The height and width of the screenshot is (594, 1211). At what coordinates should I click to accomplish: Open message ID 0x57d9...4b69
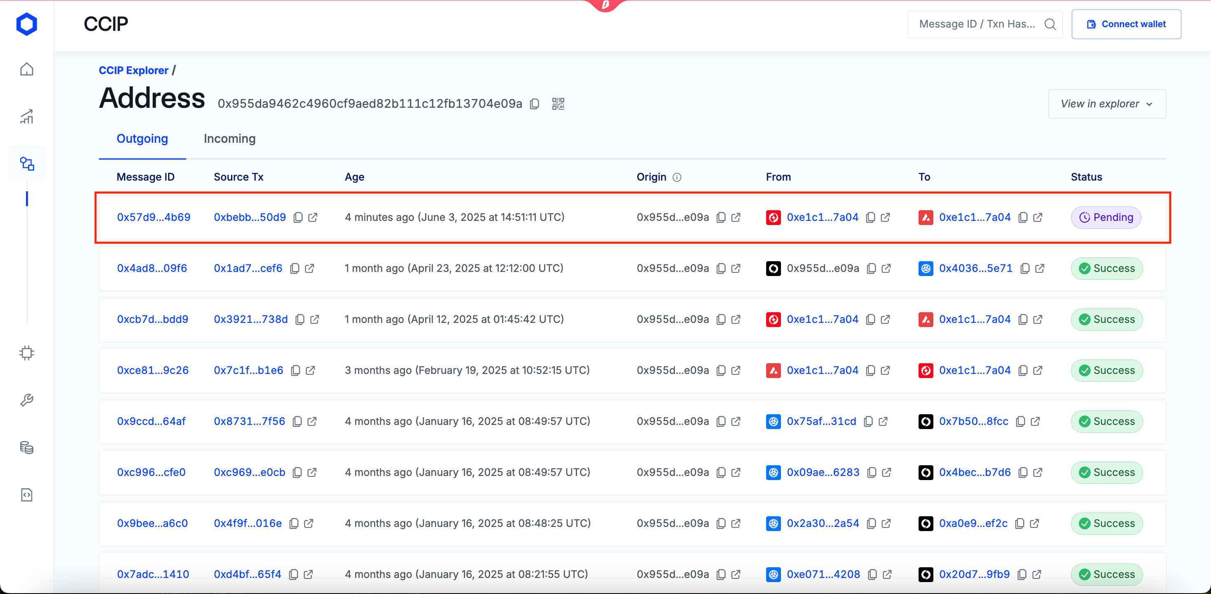pyautogui.click(x=154, y=218)
